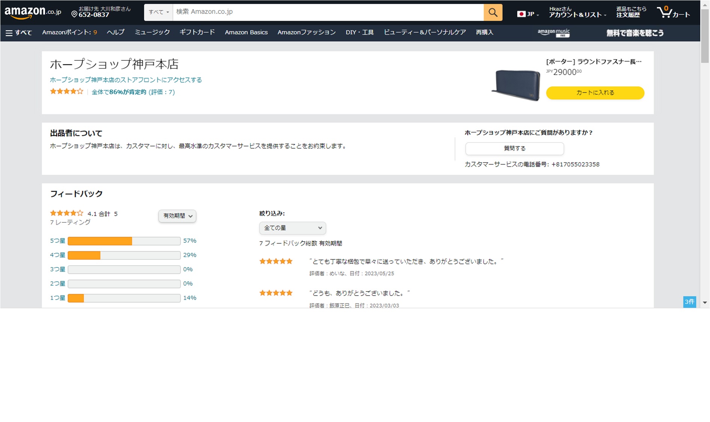Viewport: 710px width, 422px height.
Task: Visit the ホープショップ神戸本店 storefront link
Action: (126, 80)
